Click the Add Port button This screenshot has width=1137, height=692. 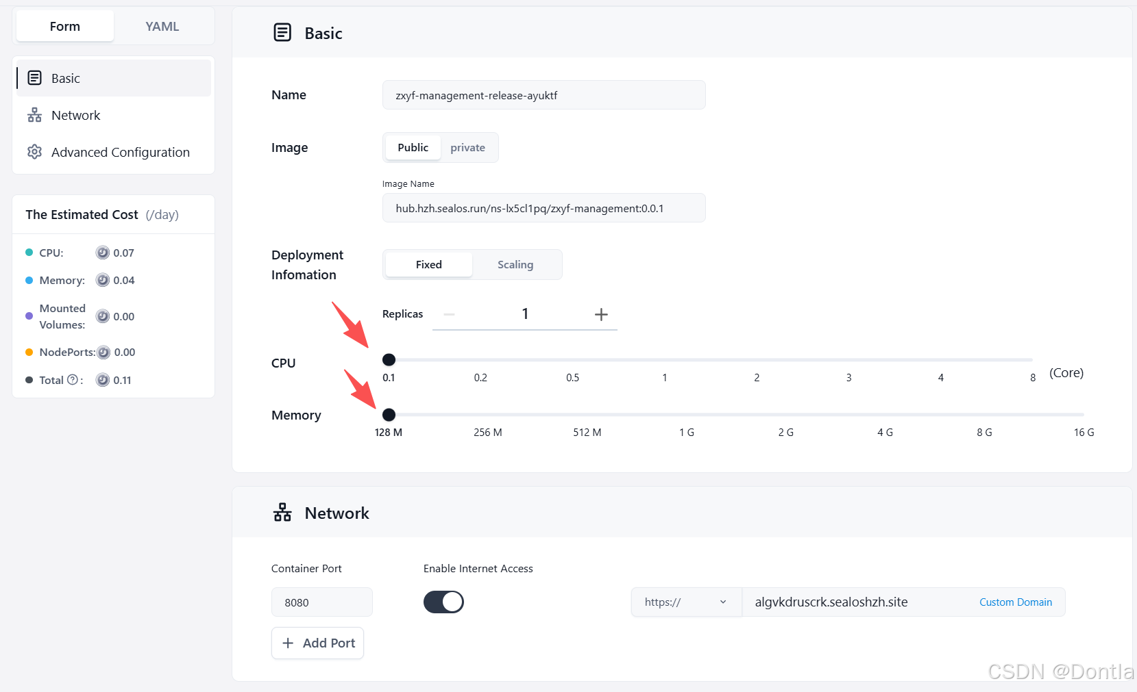tap(317, 643)
